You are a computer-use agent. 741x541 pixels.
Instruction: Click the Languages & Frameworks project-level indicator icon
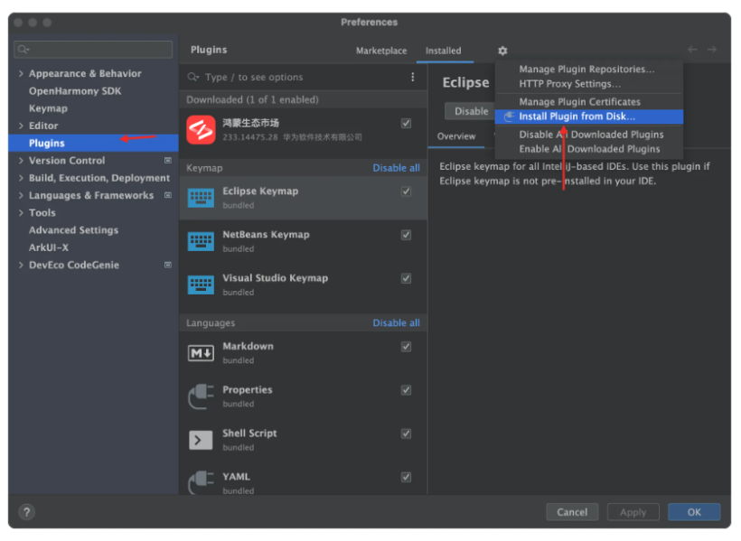(168, 195)
